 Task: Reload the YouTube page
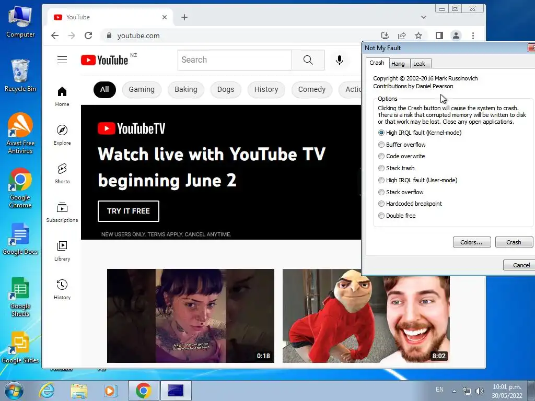tap(88, 36)
